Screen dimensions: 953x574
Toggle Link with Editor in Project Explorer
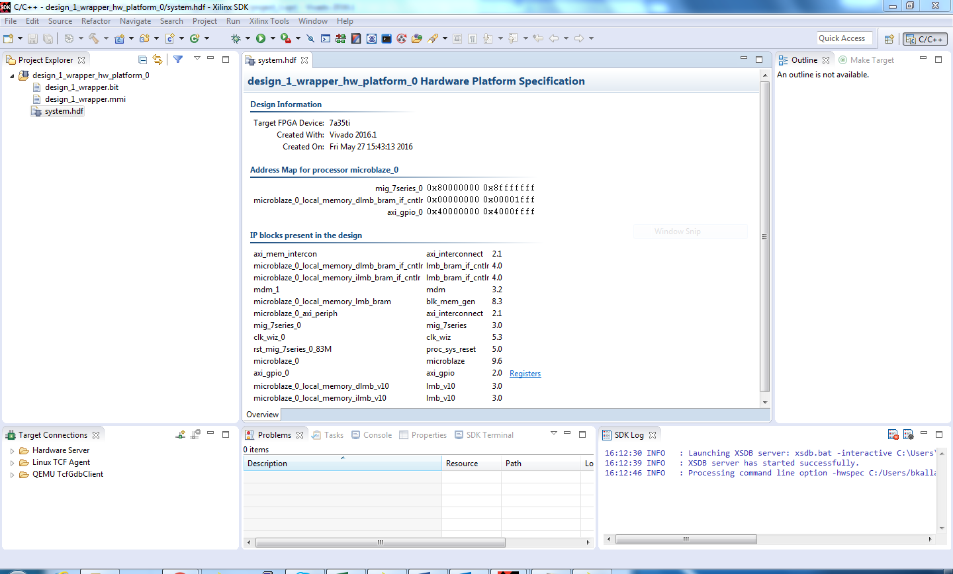pos(157,60)
